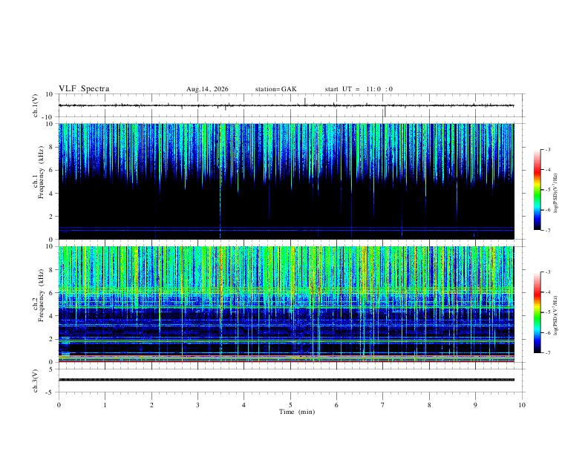Click the VLF Spectra title text
588x454 pixels.
[x=84, y=89]
